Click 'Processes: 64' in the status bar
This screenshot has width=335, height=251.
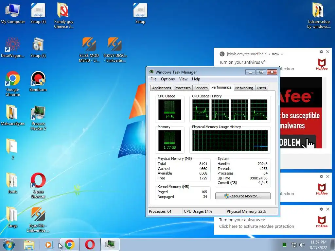[x=160, y=211]
